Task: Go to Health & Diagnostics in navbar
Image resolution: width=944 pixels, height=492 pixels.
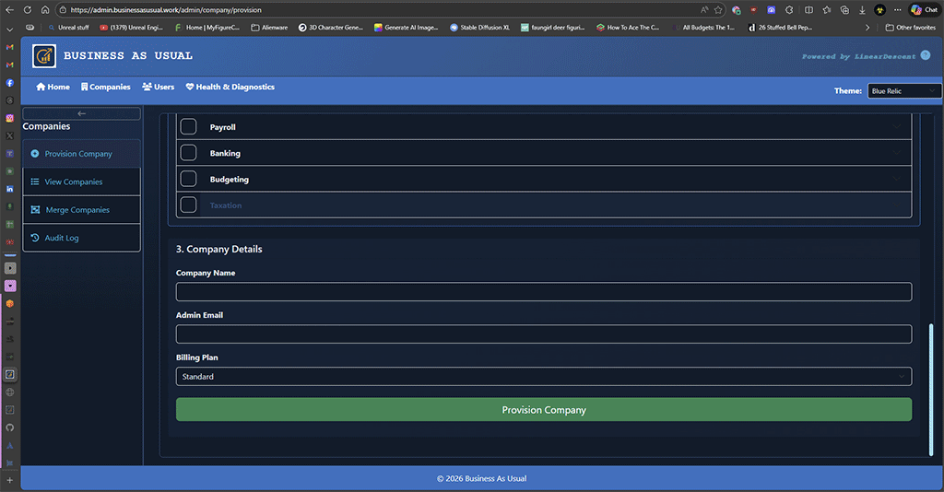Action: [230, 87]
